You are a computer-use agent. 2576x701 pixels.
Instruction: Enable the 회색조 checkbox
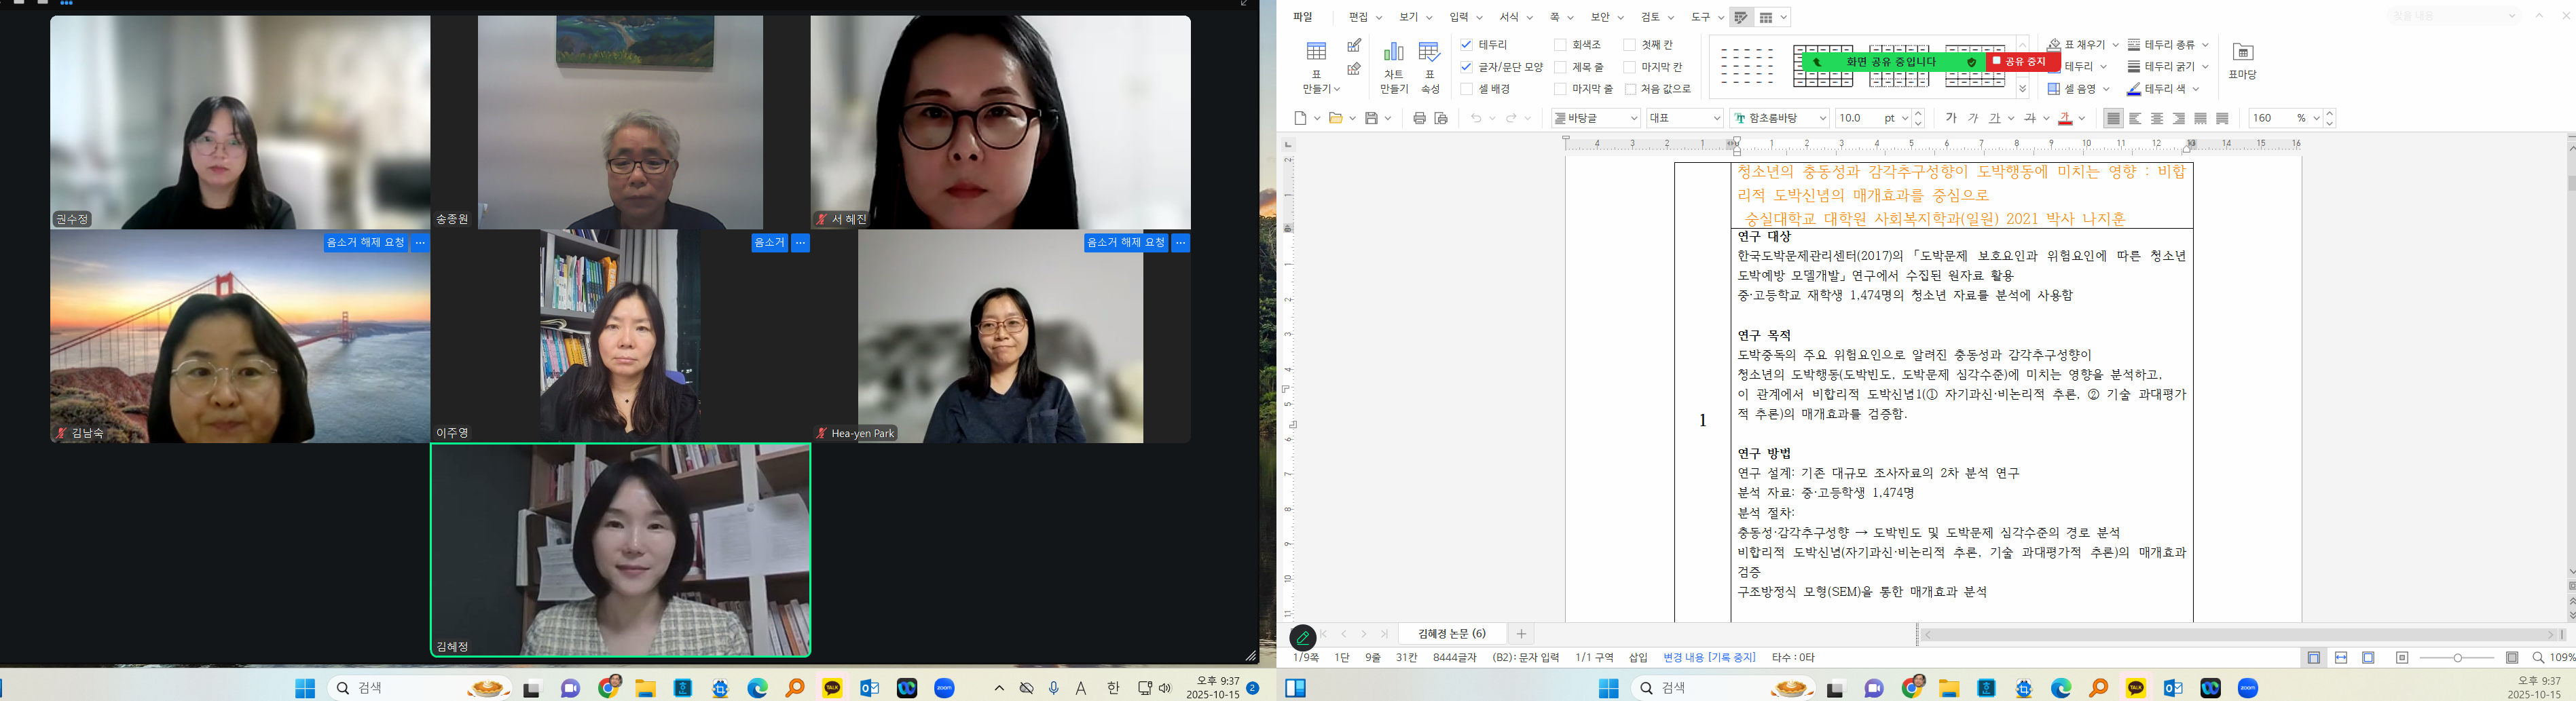[x=1560, y=45]
